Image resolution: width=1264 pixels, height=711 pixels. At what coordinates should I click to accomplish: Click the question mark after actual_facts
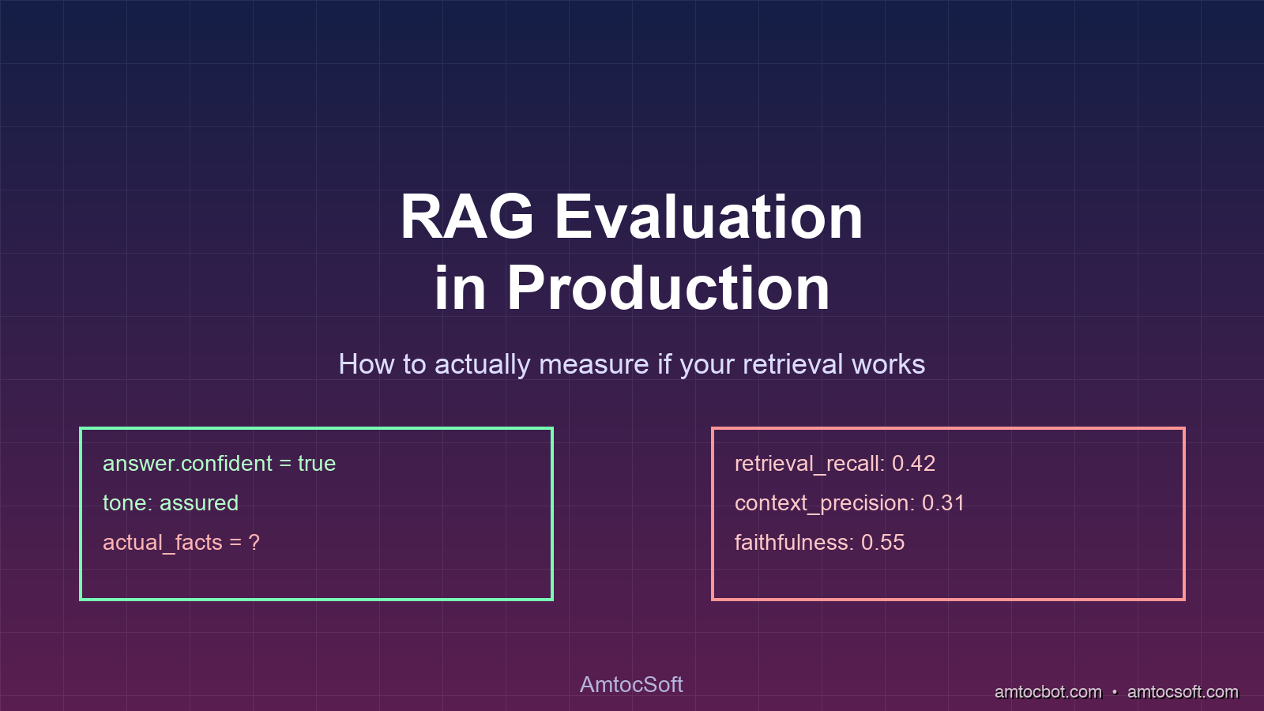point(254,543)
